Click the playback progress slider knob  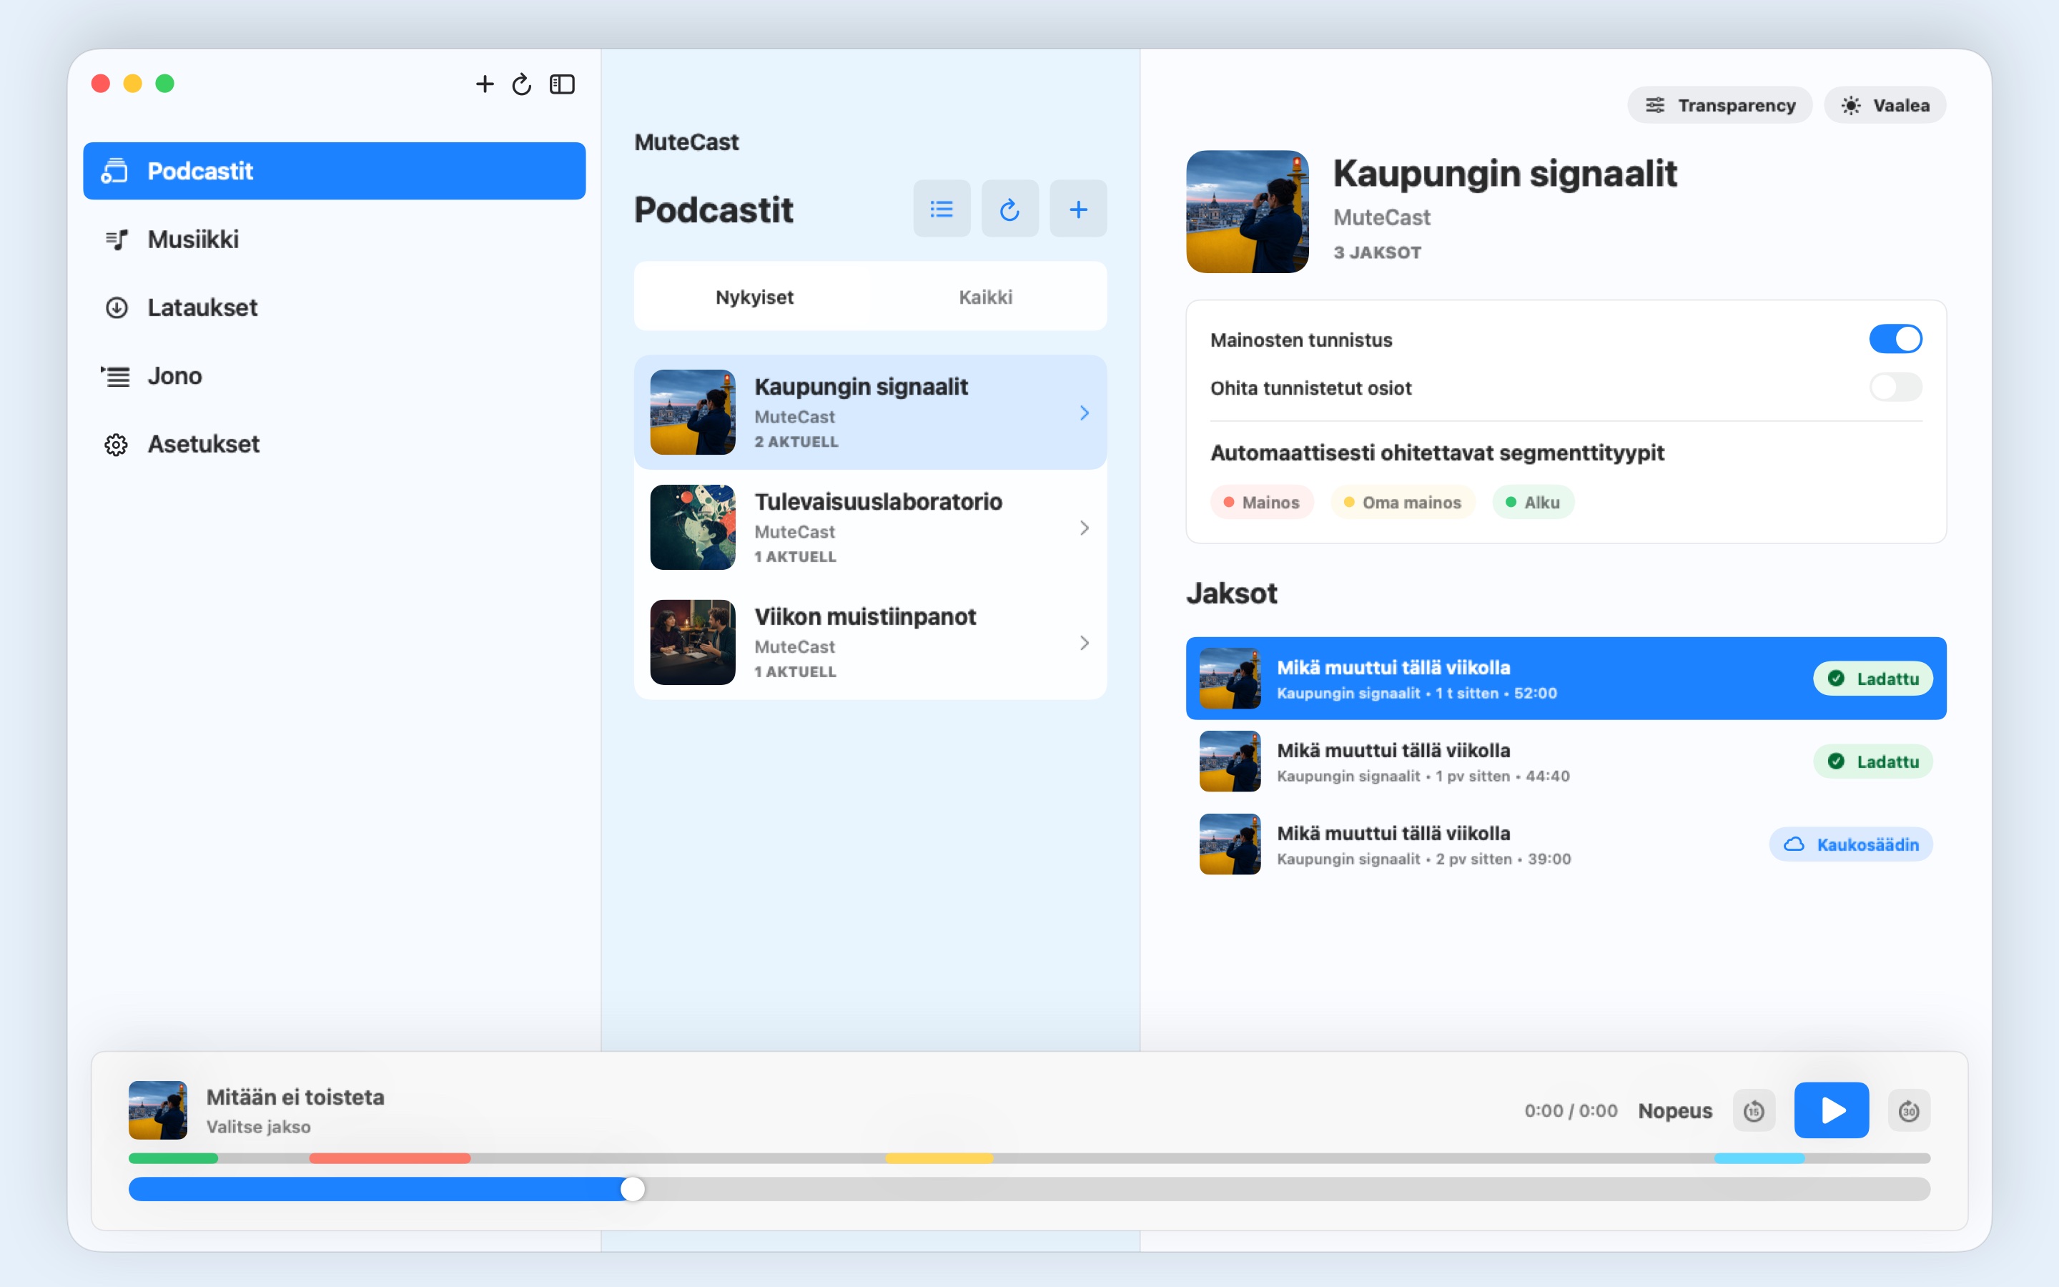pyautogui.click(x=632, y=1189)
